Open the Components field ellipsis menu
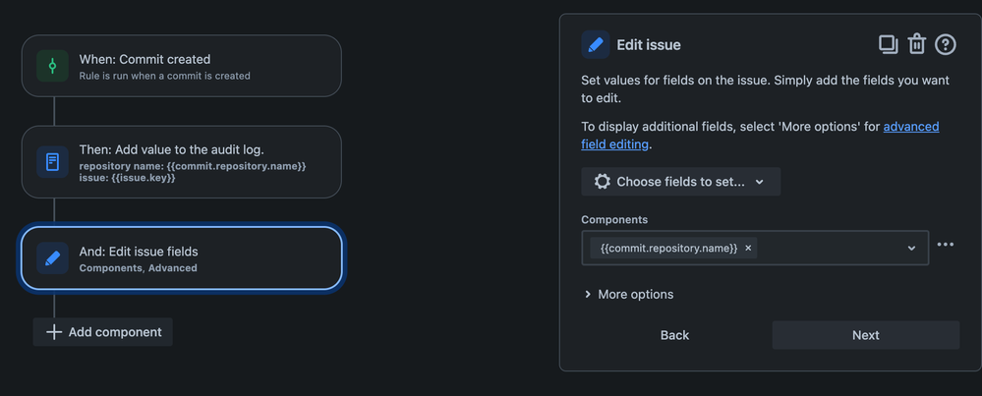The image size is (982, 396). coord(945,244)
